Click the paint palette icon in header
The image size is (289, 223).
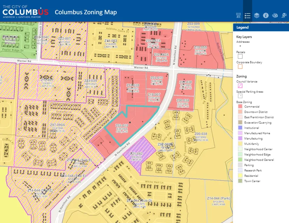pyautogui.click(x=275, y=15)
